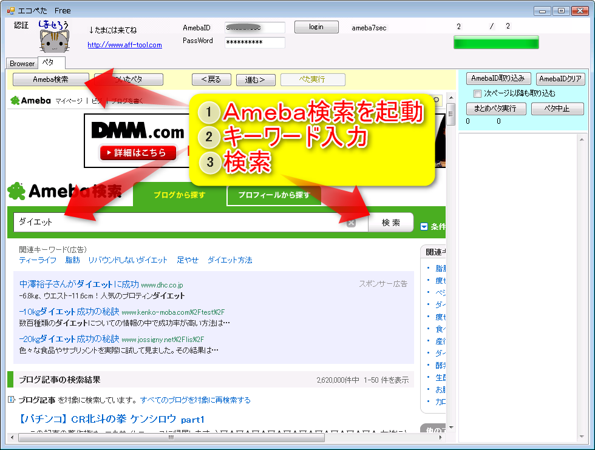Click the DMM.com 詳細はこちら banner button
This screenshot has width=595, height=450.
pyautogui.click(x=134, y=153)
